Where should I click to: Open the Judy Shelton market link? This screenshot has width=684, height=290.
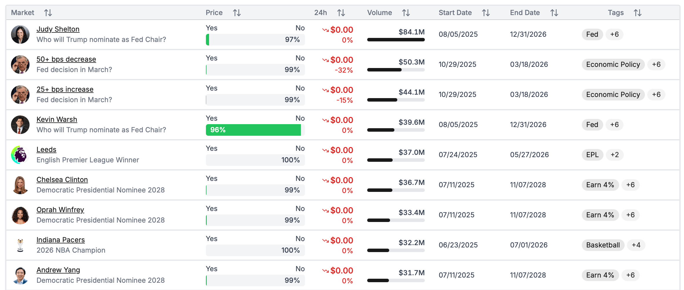(x=58, y=29)
